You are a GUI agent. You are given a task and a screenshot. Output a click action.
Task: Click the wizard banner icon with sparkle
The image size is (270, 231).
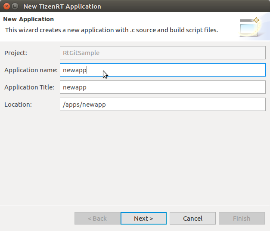[x=249, y=27]
